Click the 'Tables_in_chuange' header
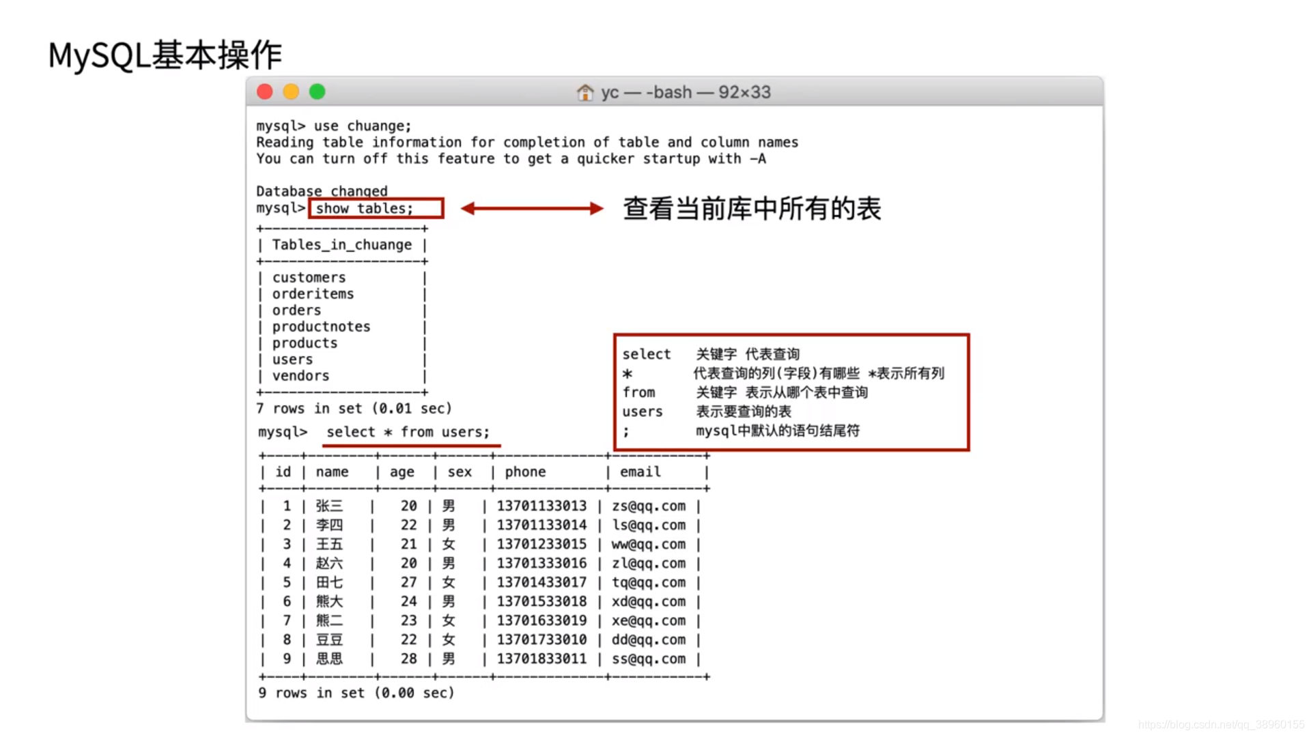The height and width of the screenshot is (737, 1311). pyautogui.click(x=342, y=245)
